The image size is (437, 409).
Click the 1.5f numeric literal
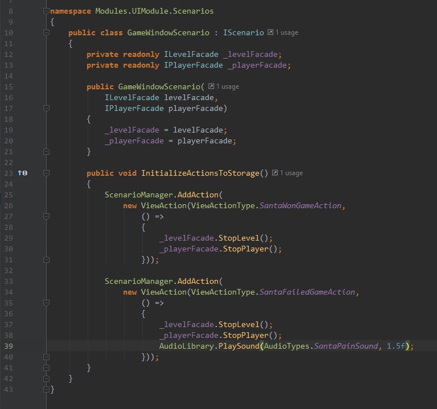[x=396, y=346]
